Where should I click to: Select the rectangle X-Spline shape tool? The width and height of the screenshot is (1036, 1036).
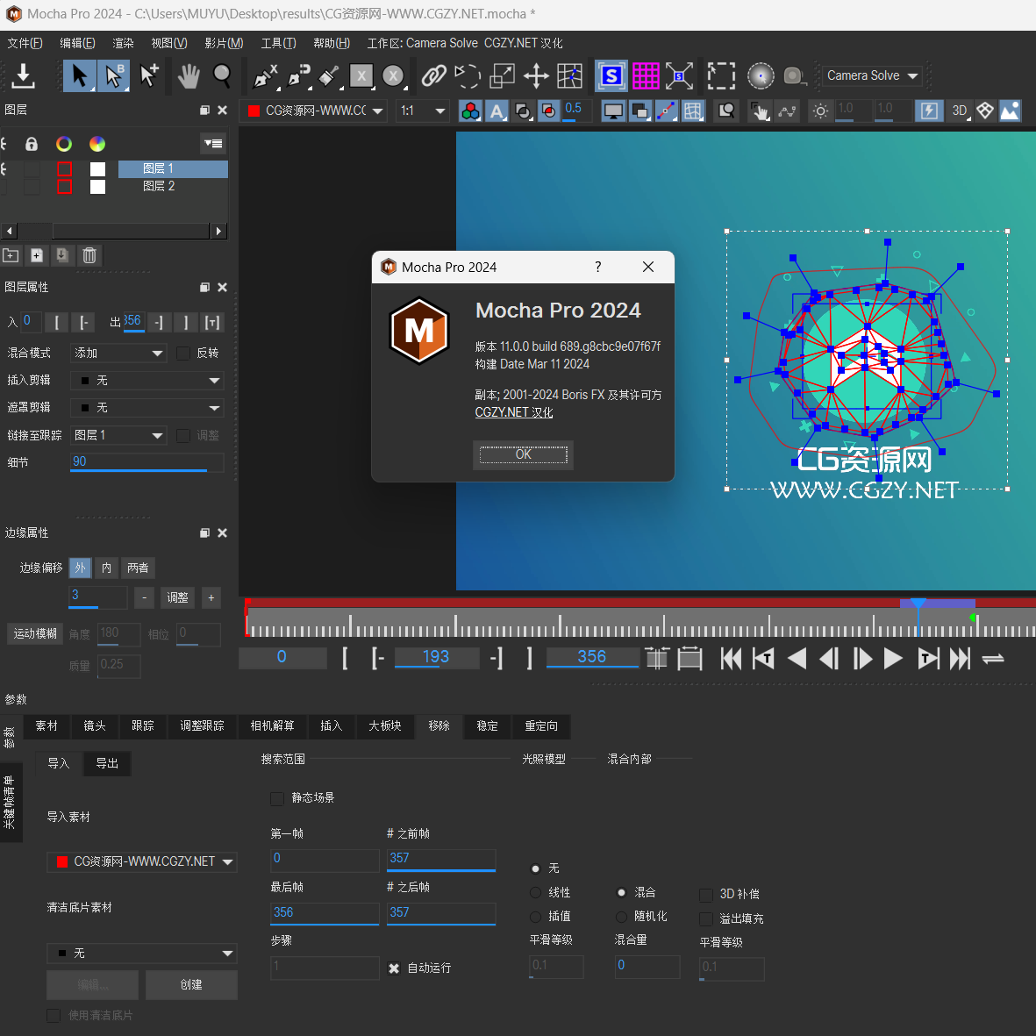tap(361, 76)
